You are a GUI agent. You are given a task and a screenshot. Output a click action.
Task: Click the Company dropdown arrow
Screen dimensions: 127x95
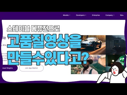click(114, 15)
